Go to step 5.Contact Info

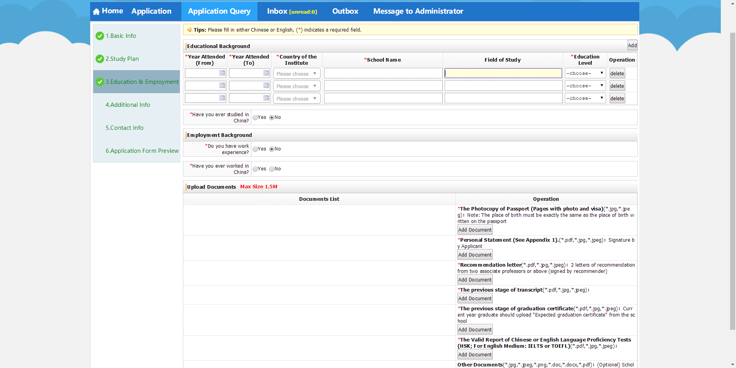pos(124,128)
